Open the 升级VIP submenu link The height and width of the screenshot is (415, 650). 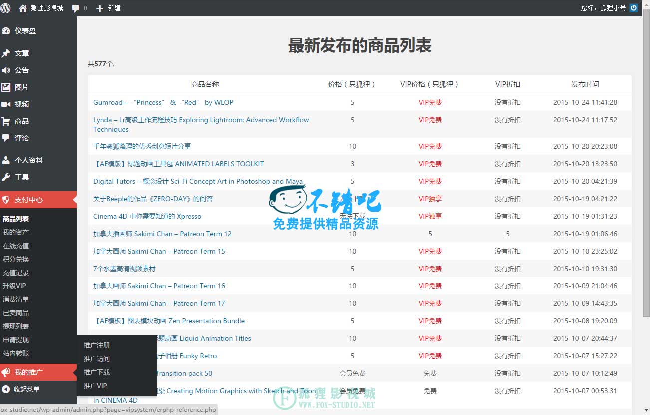click(14, 286)
